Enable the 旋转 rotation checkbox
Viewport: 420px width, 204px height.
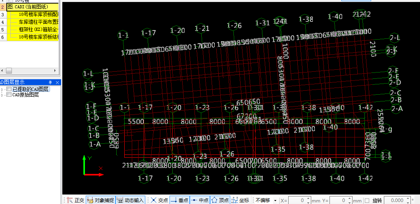(x=367, y=200)
